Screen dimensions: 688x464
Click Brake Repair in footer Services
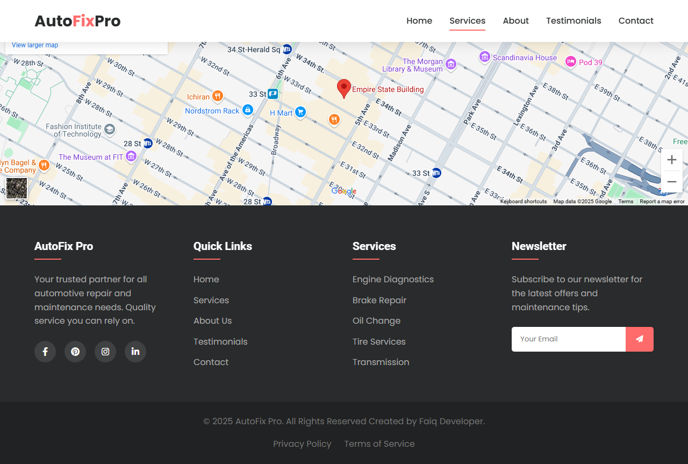pos(379,300)
